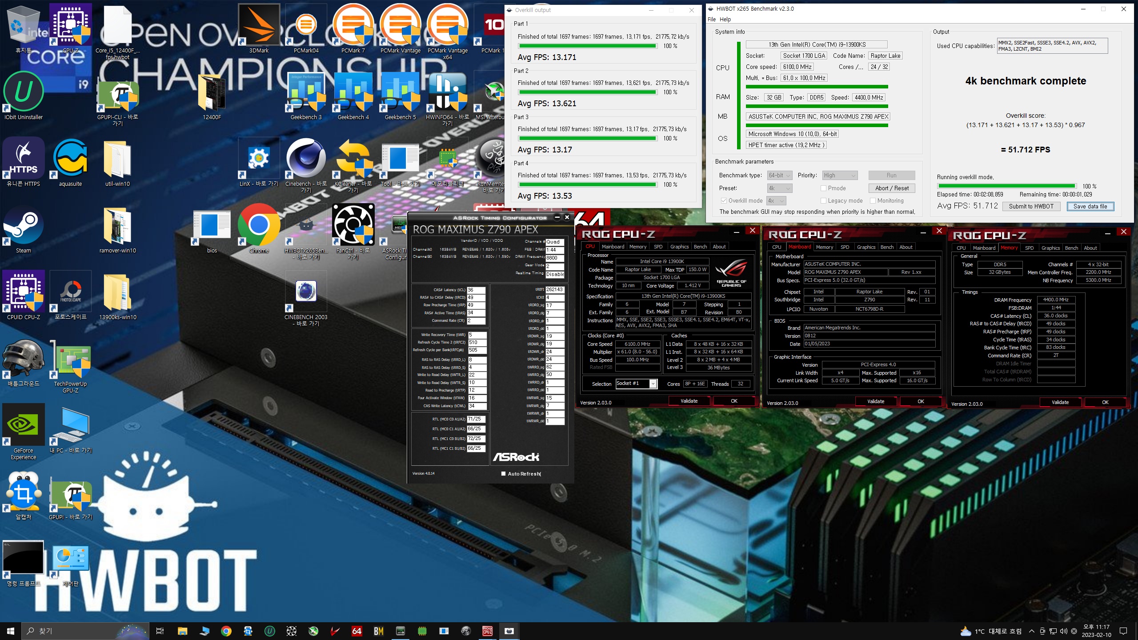Open the Bench tab in the second CPU-Z window
1138x640 pixels.
click(887, 247)
